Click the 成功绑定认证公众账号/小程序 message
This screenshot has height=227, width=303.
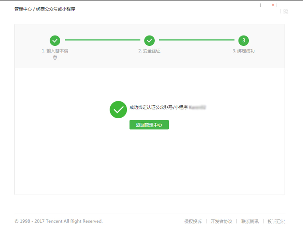tap(159, 107)
